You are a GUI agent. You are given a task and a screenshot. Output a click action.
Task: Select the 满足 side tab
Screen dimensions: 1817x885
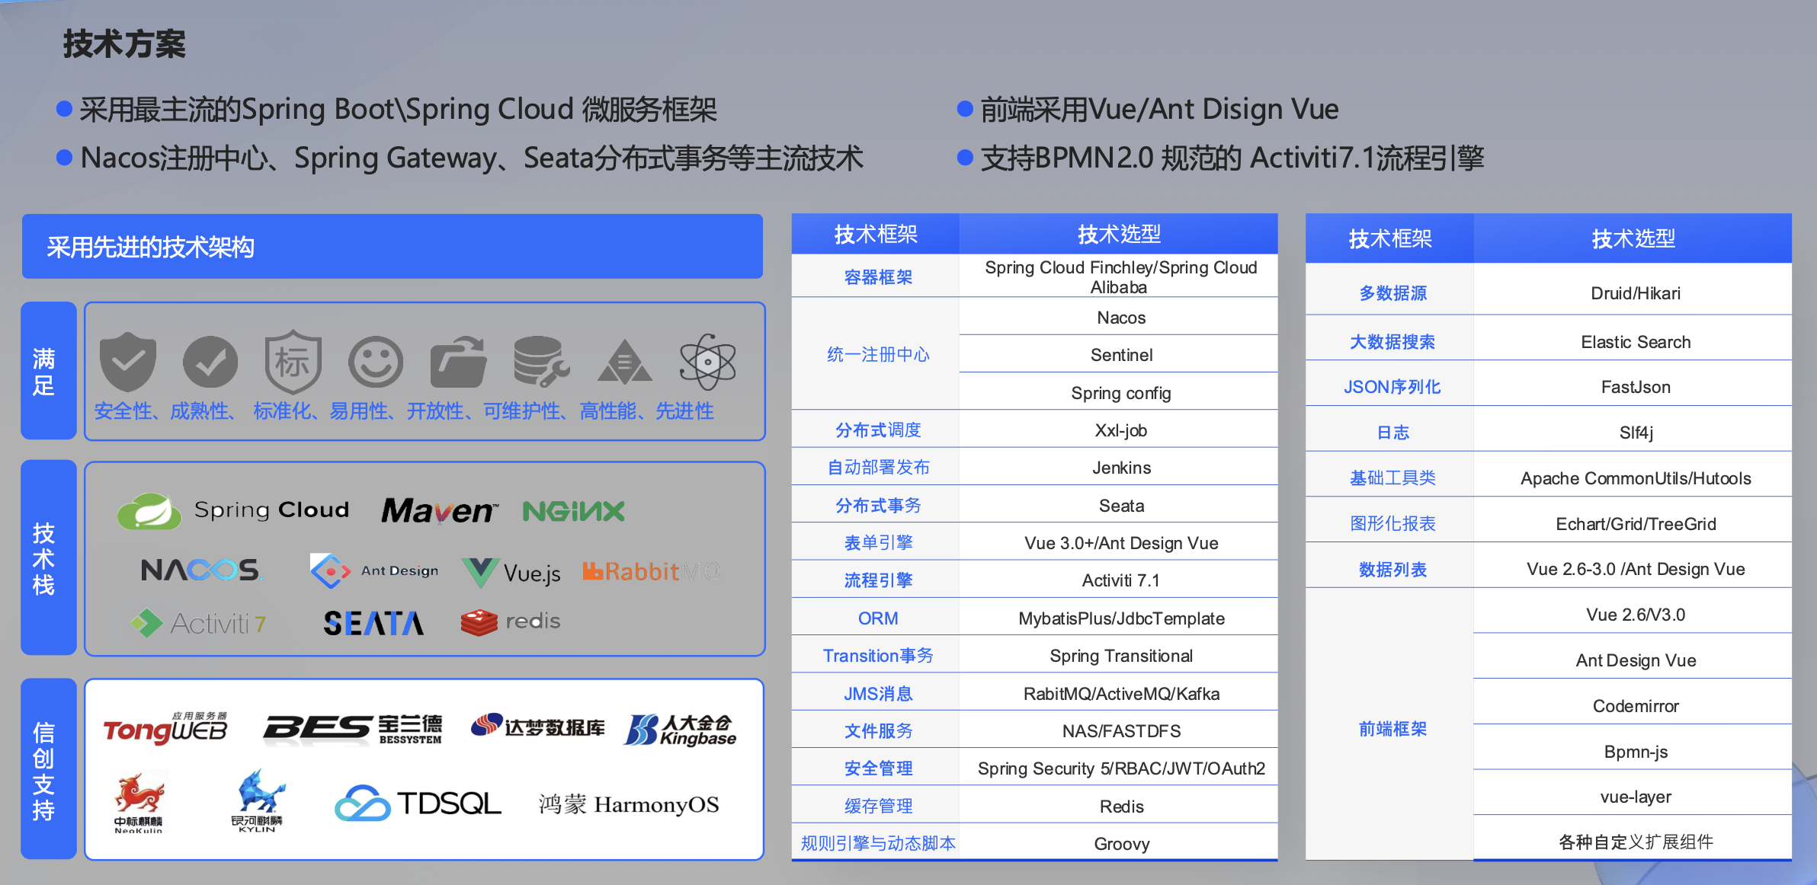click(x=48, y=371)
